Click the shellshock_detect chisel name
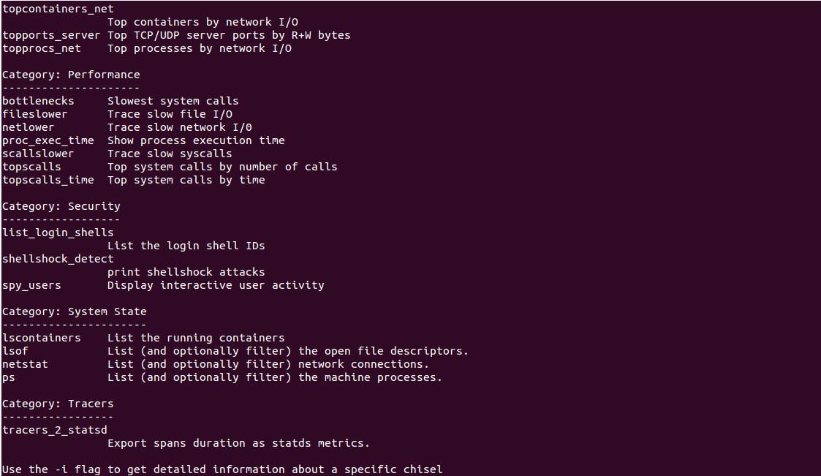This screenshot has height=476, width=821. coord(58,259)
